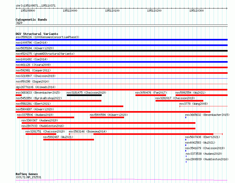Select the thin red line of esv3778
235x183 pixels.
click(x=204, y=106)
